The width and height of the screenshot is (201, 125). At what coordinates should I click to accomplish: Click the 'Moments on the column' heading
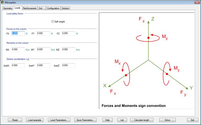point(18,43)
